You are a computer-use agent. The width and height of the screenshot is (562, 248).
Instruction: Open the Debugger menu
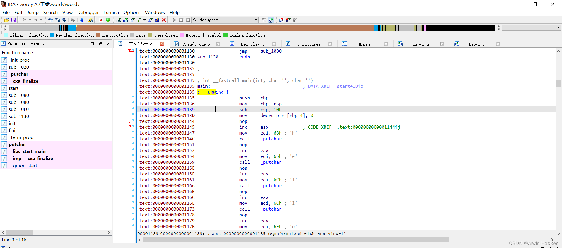click(x=88, y=12)
